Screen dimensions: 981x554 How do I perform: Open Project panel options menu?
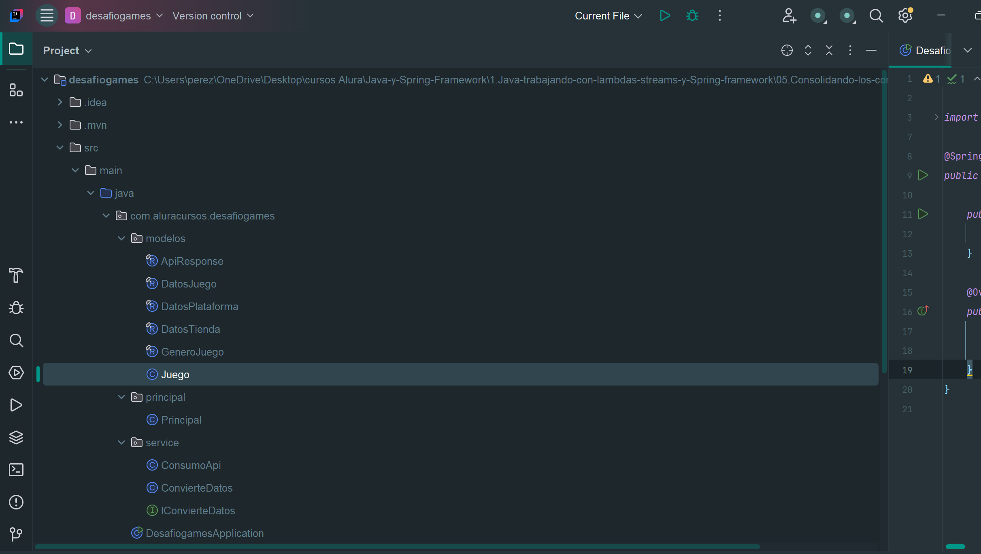850,51
